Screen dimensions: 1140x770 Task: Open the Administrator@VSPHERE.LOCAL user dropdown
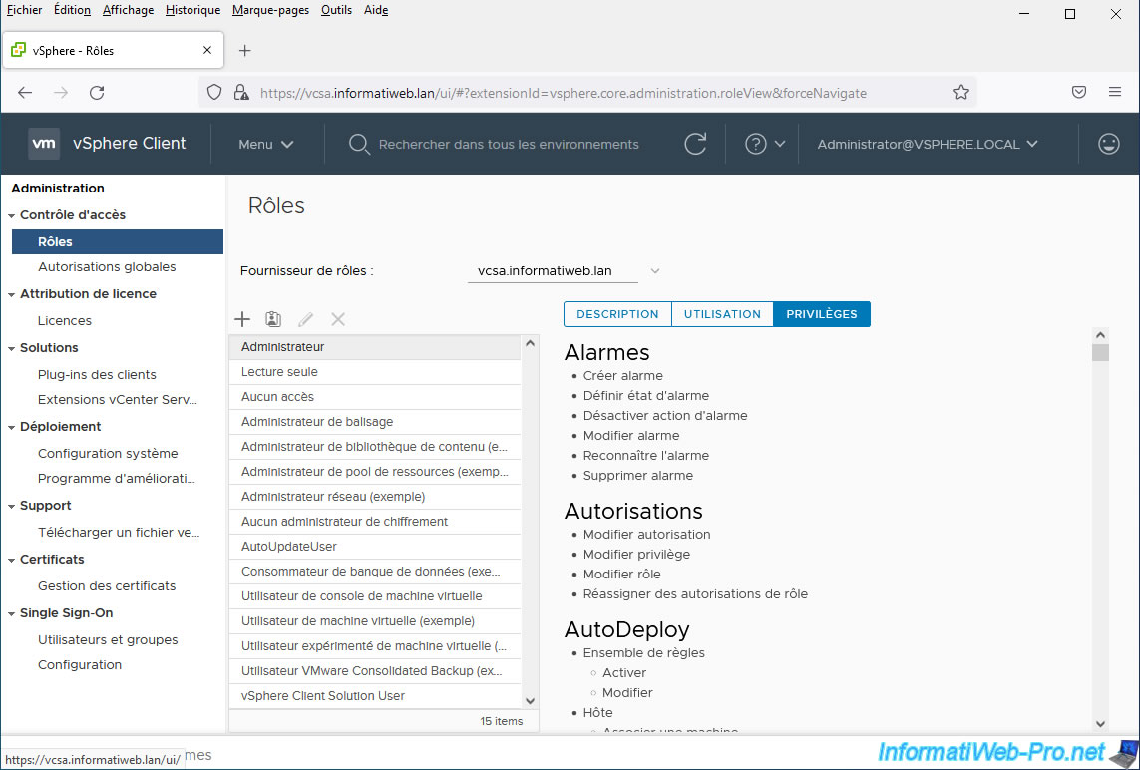(x=928, y=144)
